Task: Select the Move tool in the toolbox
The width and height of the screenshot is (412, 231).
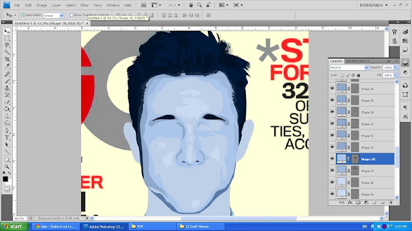Action: (x=7, y=31)
